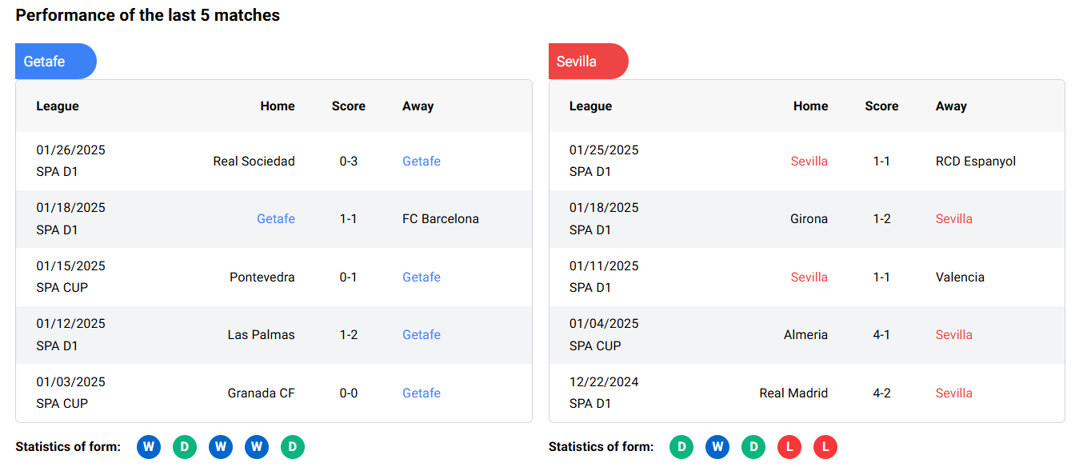The image size is (1079, 467).
Task: Click Sevilla's last red L form badge
Action: point(825,447)
